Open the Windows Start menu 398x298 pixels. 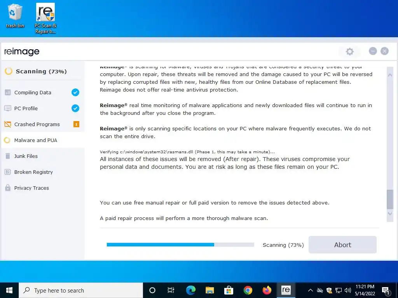point(9,290)
